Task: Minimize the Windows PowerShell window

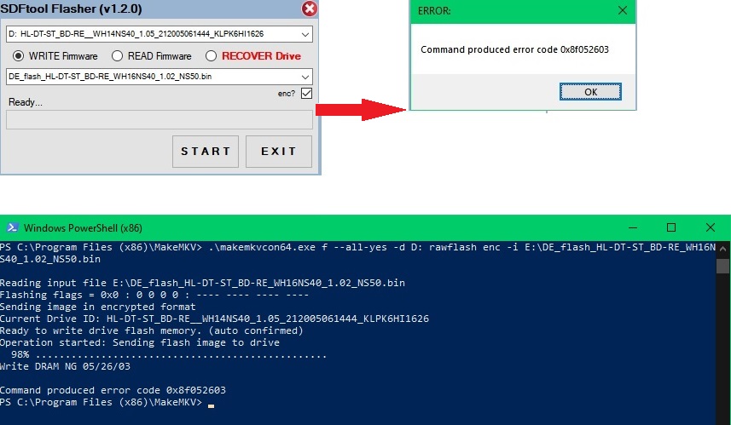Action: (x=633, y=227)
